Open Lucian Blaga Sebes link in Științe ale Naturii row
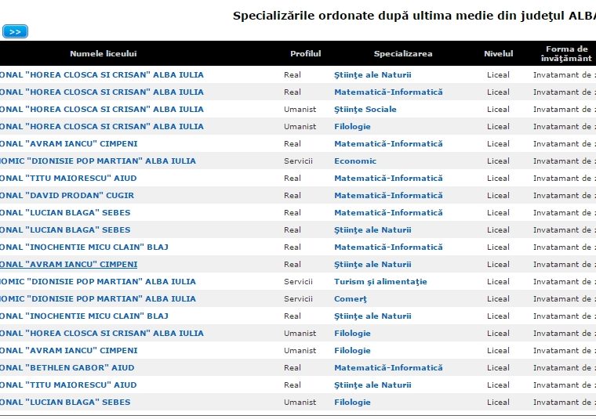Screen dimensions: 596x419 point(65,230)
